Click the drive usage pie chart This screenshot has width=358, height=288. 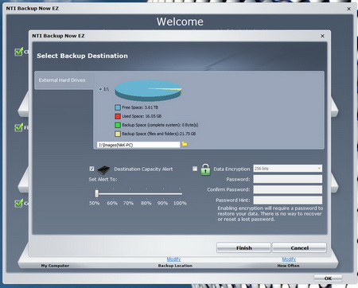coord(148,91)
